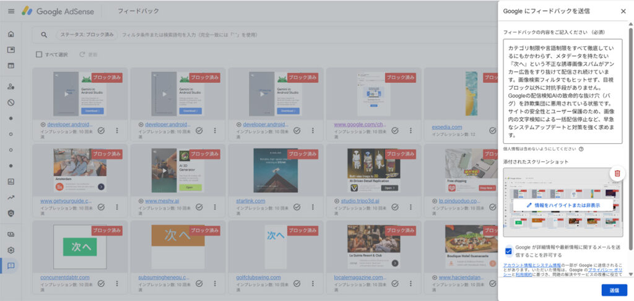This screenshot has width=634, height=301.
Task: Open the personal information help icon
Action: click(581, 149)
